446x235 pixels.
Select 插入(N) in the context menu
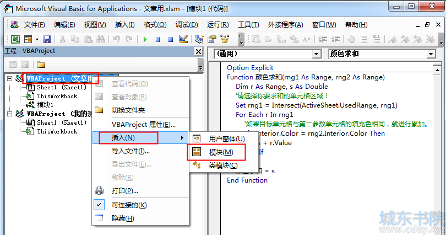141,138
